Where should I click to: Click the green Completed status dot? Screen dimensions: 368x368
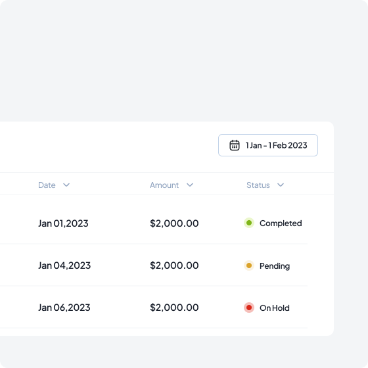pos(249,223)
